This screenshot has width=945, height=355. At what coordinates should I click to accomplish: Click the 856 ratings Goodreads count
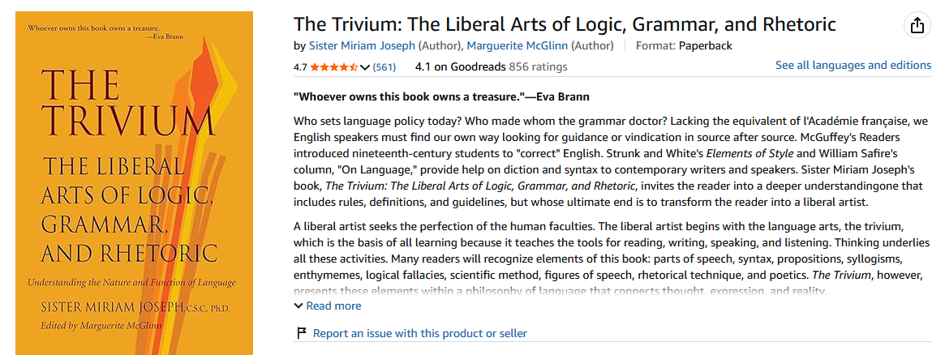pos(538,66)
